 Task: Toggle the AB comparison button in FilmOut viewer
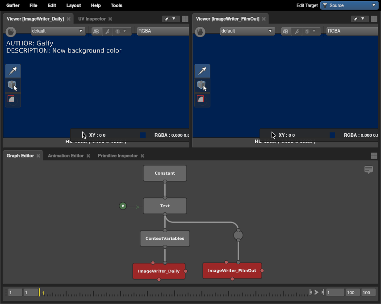(x=286, y=31)
